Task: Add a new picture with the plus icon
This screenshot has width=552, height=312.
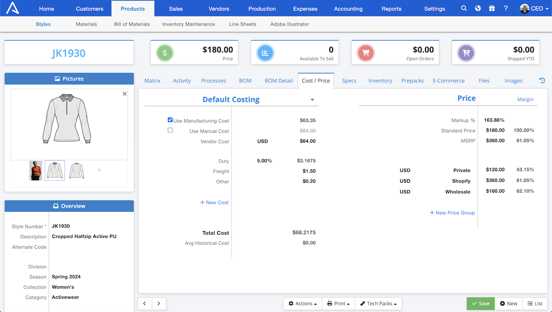Action: click(99, 170)
